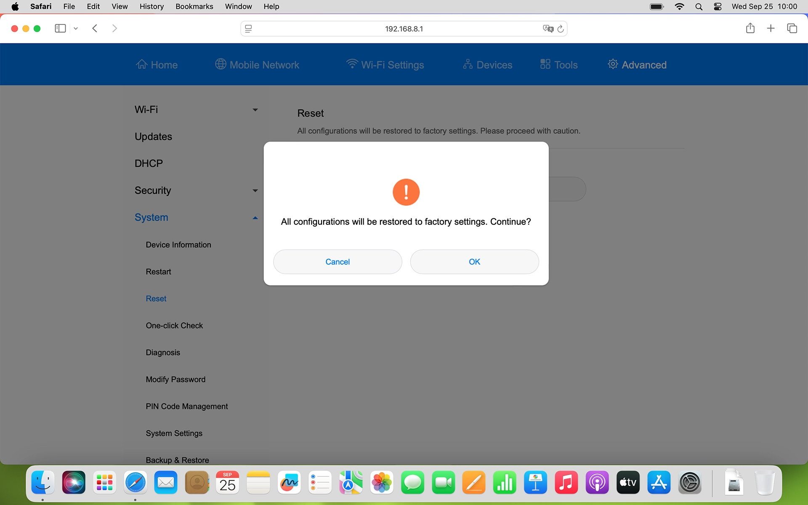808x505 pixels.
Task: Click the translate icon in the address bar
Action: pos(548,29)
